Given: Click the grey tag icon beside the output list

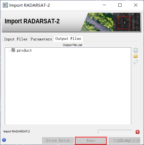Looking at the screenshot, I should pos(136,62).
